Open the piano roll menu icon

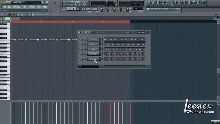pos(1,14)
